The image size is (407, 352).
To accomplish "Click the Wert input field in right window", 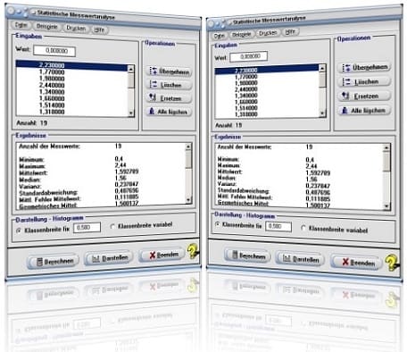I will [x=249, y=56].
